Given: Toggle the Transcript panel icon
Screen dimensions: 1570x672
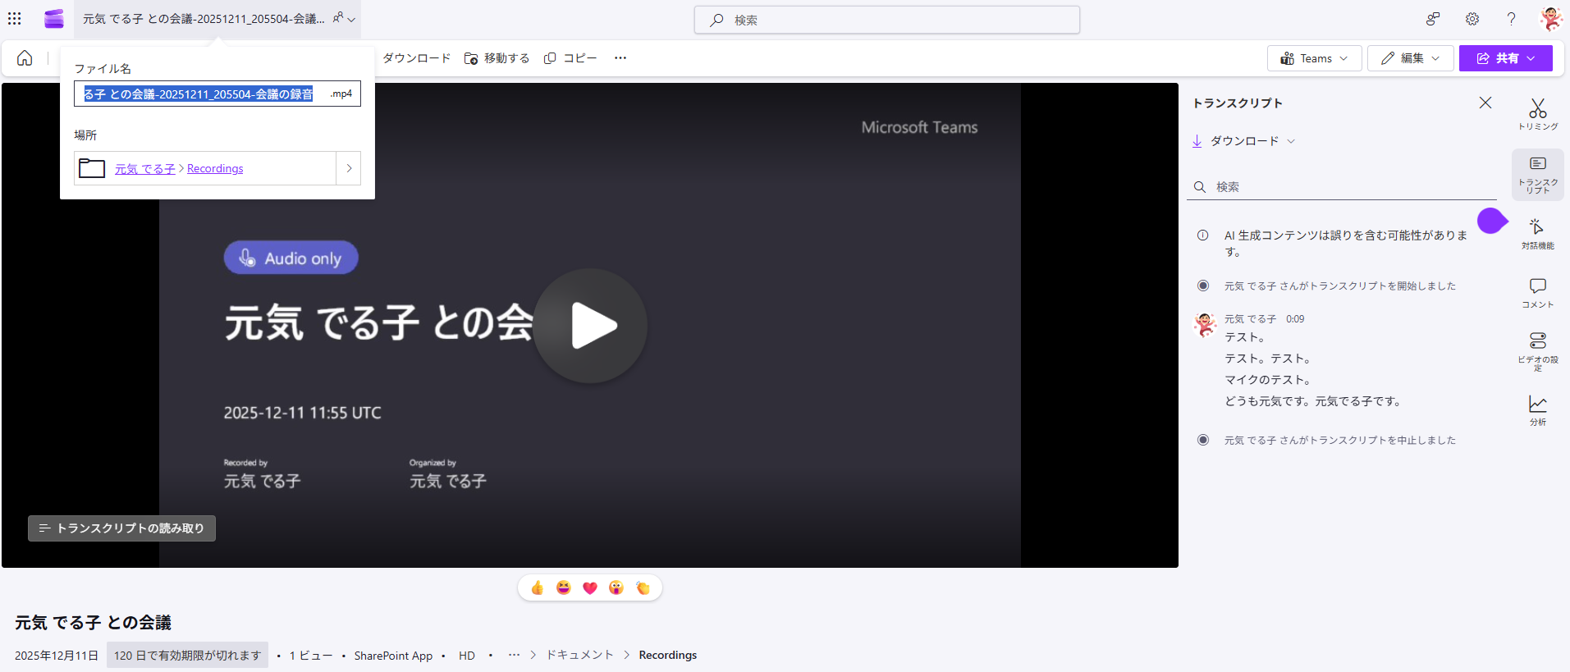Looking at the screenshot, I should (x=1537, y=174).
